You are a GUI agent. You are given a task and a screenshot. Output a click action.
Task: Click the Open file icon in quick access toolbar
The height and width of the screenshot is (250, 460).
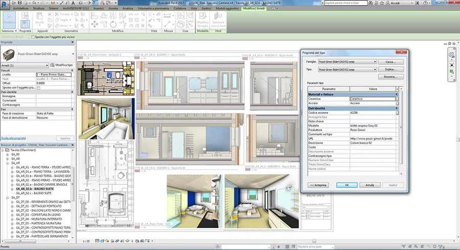tap(14, 3)
